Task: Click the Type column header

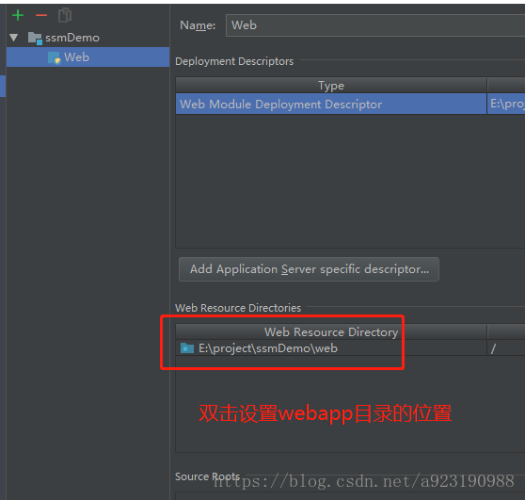Action: pos(331,86)
